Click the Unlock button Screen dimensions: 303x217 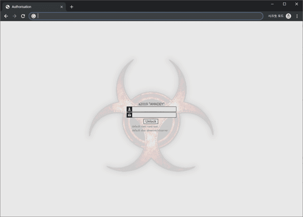click(151, 121)
